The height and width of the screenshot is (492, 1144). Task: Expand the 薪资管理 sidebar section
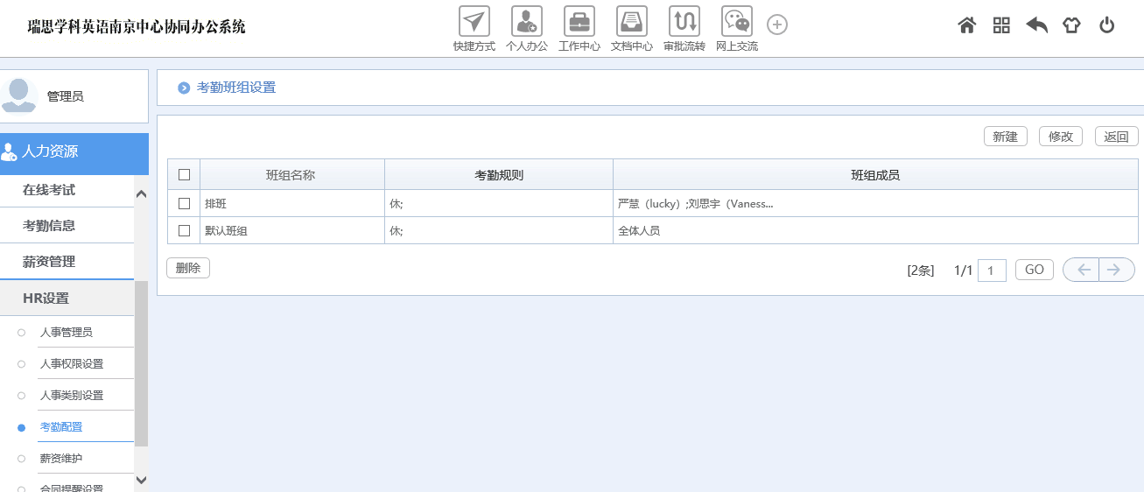(x=49, y=262)
